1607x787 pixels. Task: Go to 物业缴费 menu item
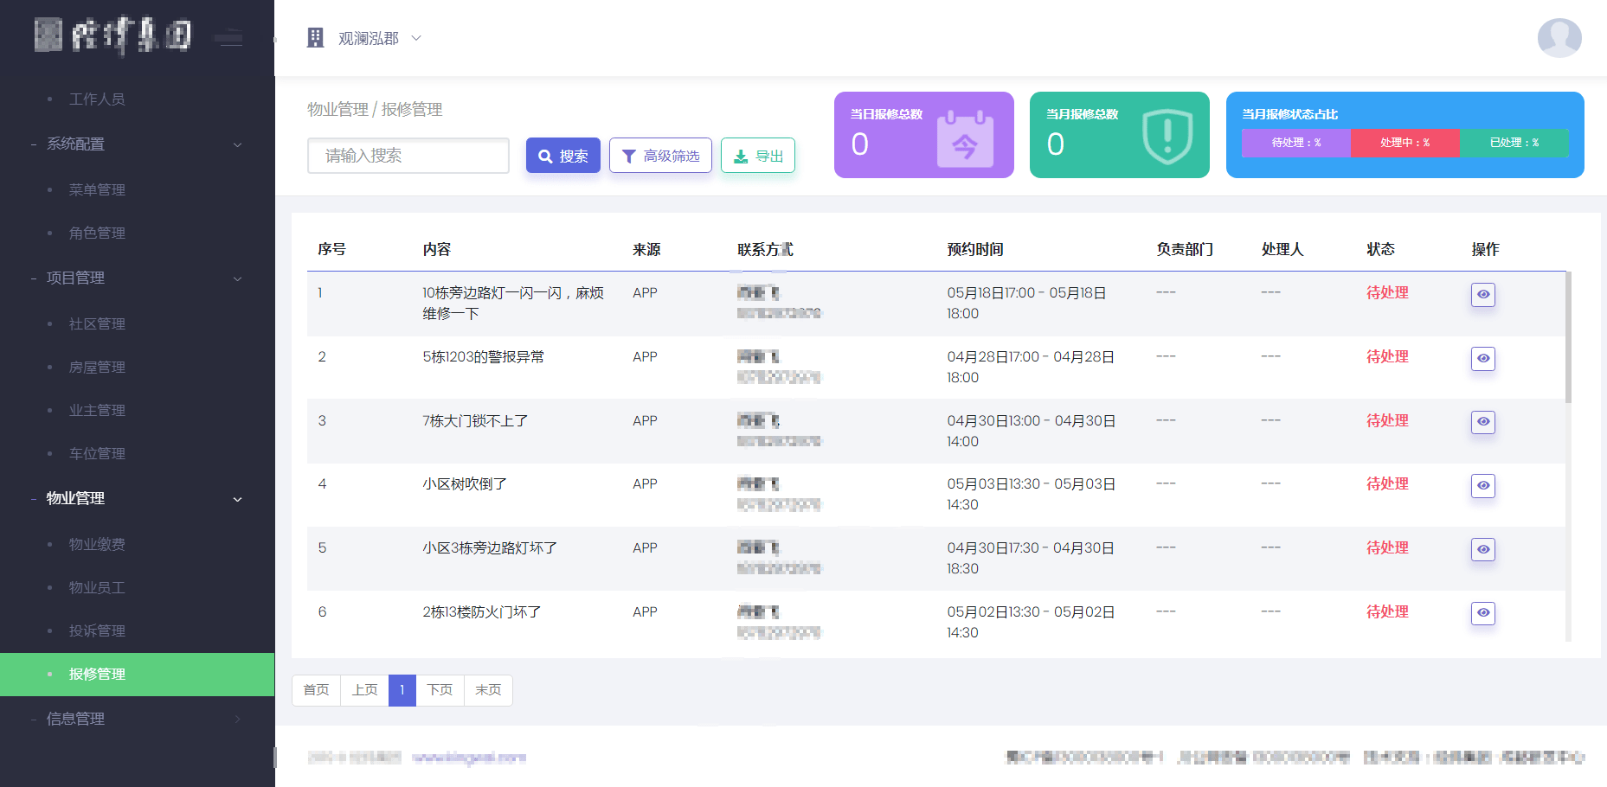pos(97,544)
